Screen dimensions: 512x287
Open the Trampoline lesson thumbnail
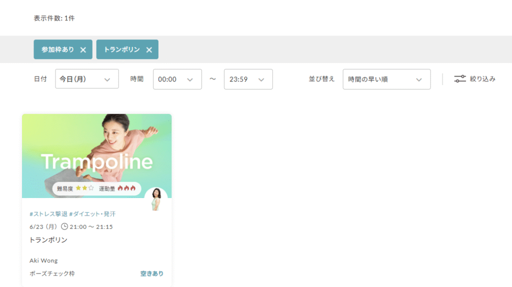point(96,155)
